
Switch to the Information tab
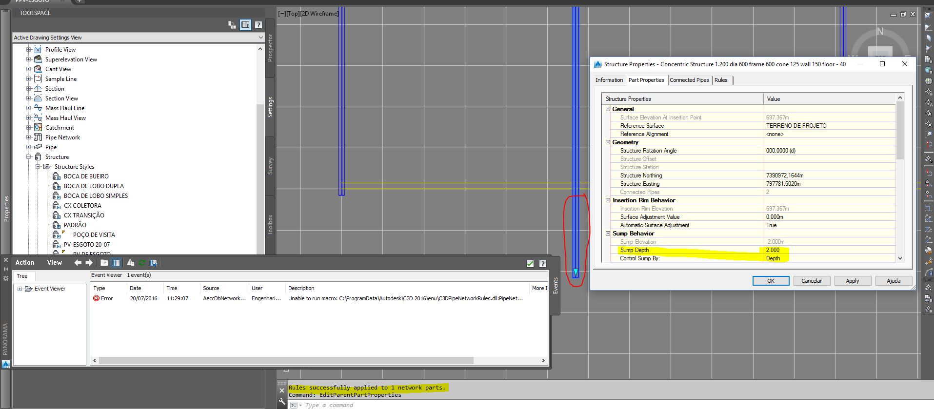[x=609, y=80]
